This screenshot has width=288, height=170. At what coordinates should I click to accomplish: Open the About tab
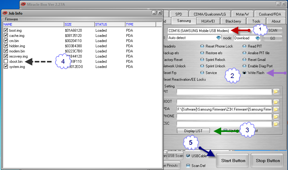276,21
